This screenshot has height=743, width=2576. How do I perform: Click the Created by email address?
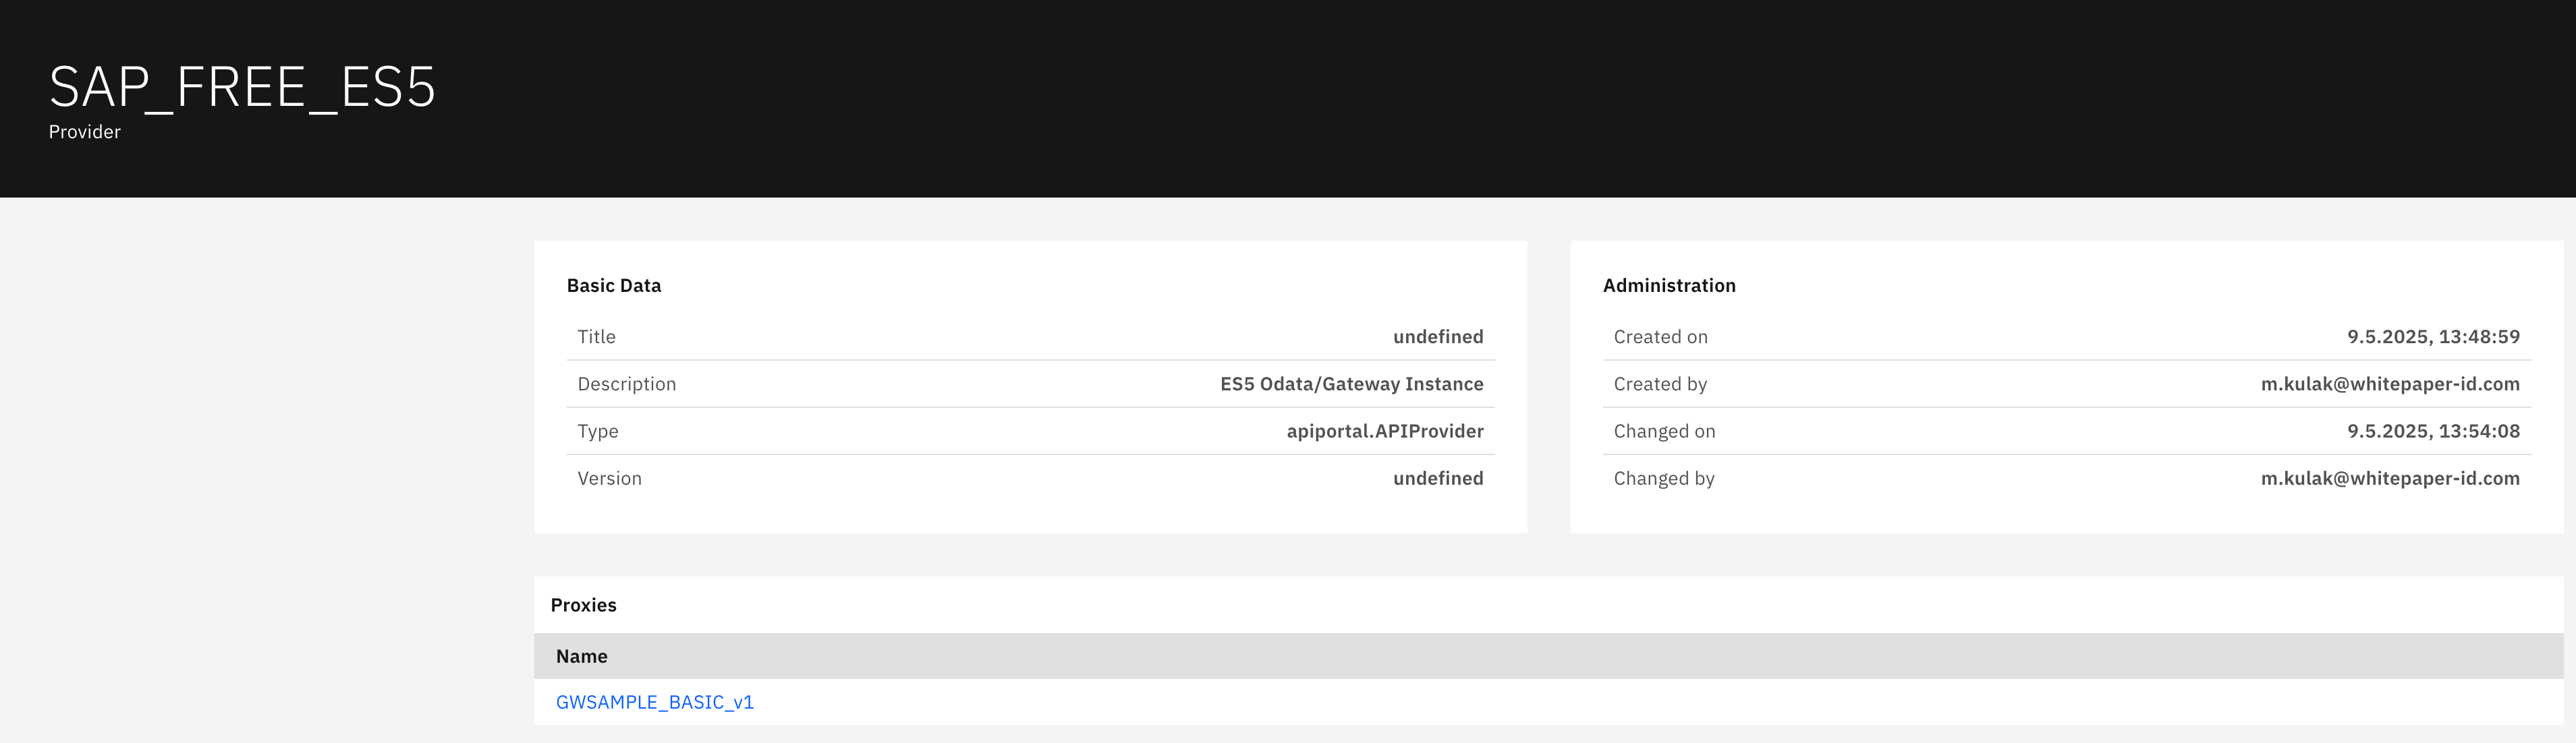click(2389, 384)
